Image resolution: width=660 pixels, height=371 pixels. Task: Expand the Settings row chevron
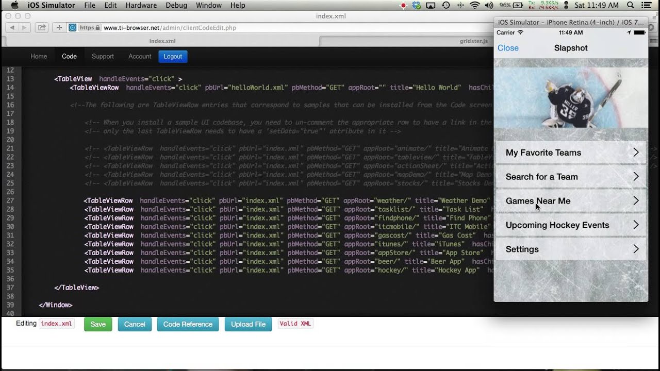point(636,249)
